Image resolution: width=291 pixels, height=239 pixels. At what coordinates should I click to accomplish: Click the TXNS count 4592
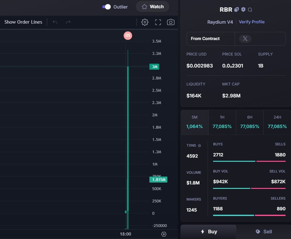(x=192, y=156)
